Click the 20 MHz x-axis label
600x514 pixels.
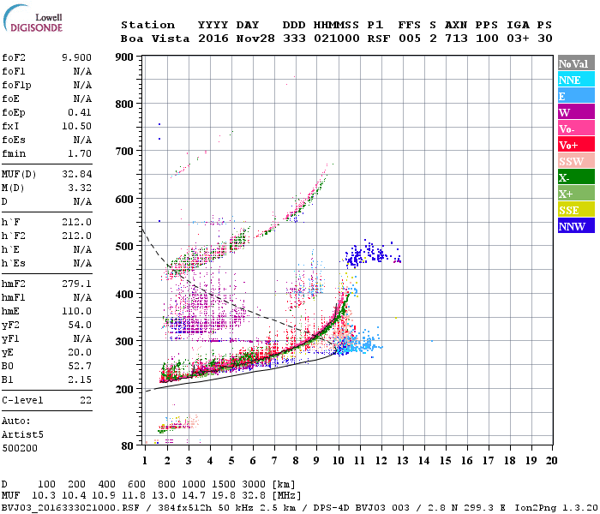[551, 461]
